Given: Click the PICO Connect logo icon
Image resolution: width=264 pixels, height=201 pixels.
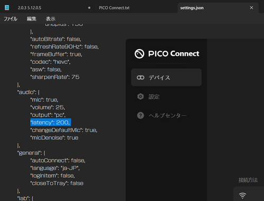Looking at the screenshot, I should click(x=139, y=54).
